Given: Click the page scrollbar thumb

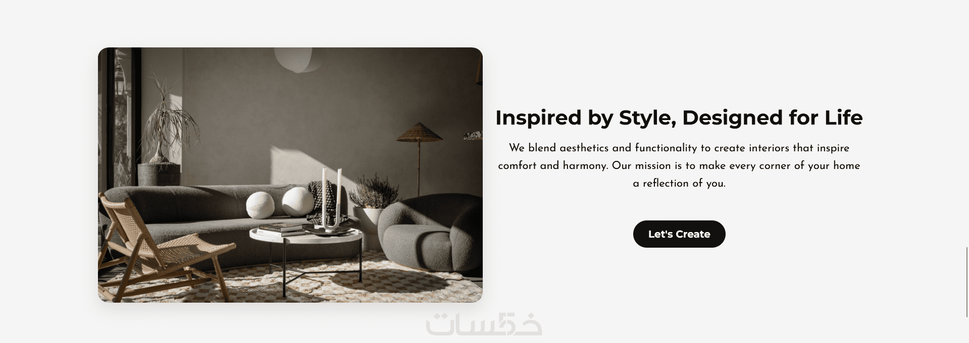Looking at the screenshot, I should pyautogui.click(x=967, y=282).
